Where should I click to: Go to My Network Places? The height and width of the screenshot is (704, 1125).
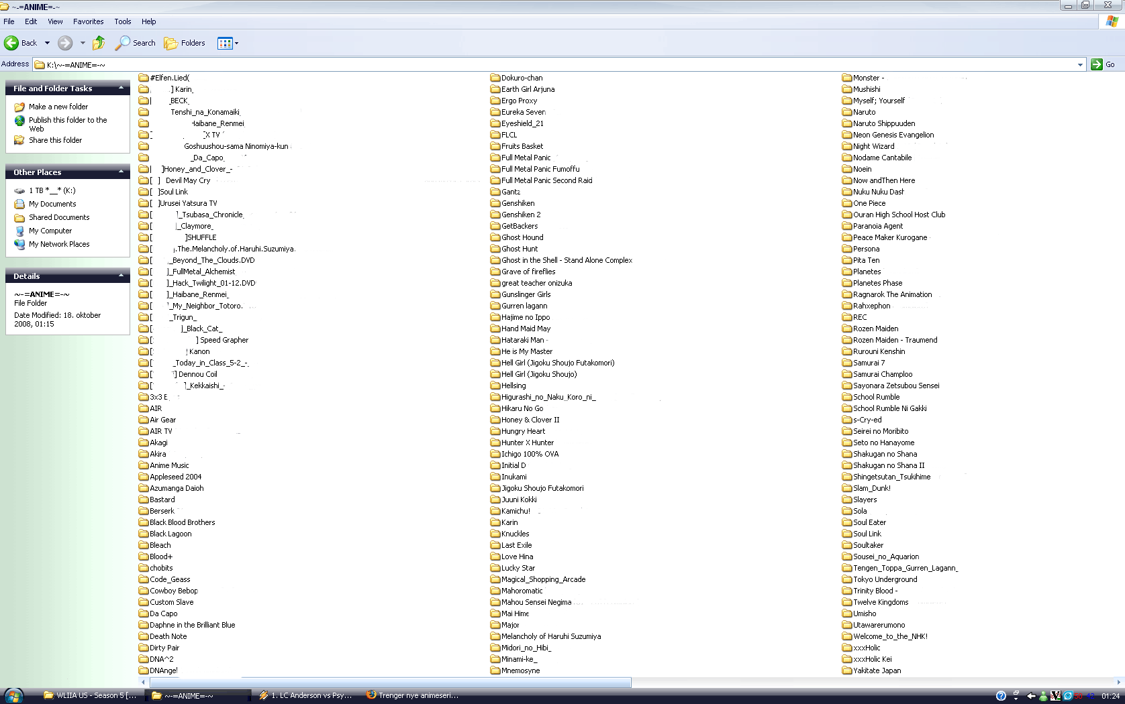tap(59, 244)
